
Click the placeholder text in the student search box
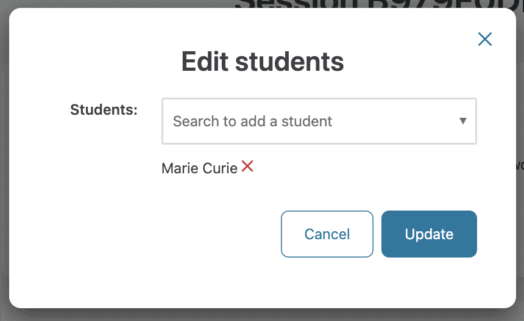coord(252,121)
